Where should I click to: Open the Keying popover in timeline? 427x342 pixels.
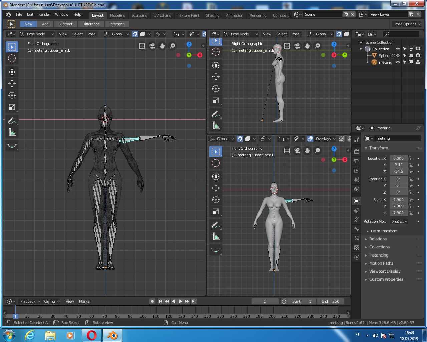pyautogui.click(x=51, y=301)
